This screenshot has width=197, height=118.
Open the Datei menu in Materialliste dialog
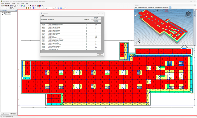(42, 16)
